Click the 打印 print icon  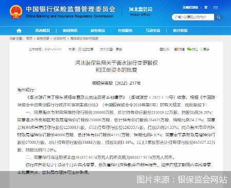click(x=161, y=49)
